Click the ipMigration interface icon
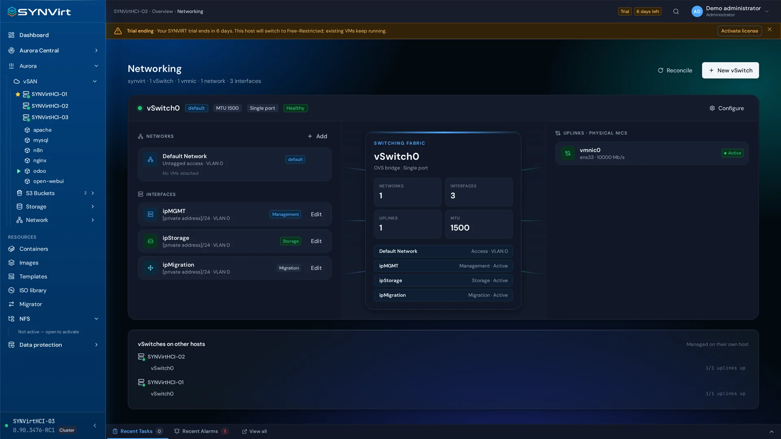Screen dimensions: 781x439 (151, 268)
